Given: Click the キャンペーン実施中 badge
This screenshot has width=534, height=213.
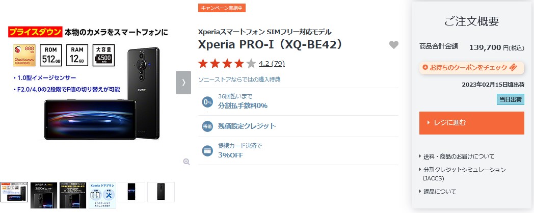Looking at the screenshot, I should pyautogui.click(x=222, y=8).
